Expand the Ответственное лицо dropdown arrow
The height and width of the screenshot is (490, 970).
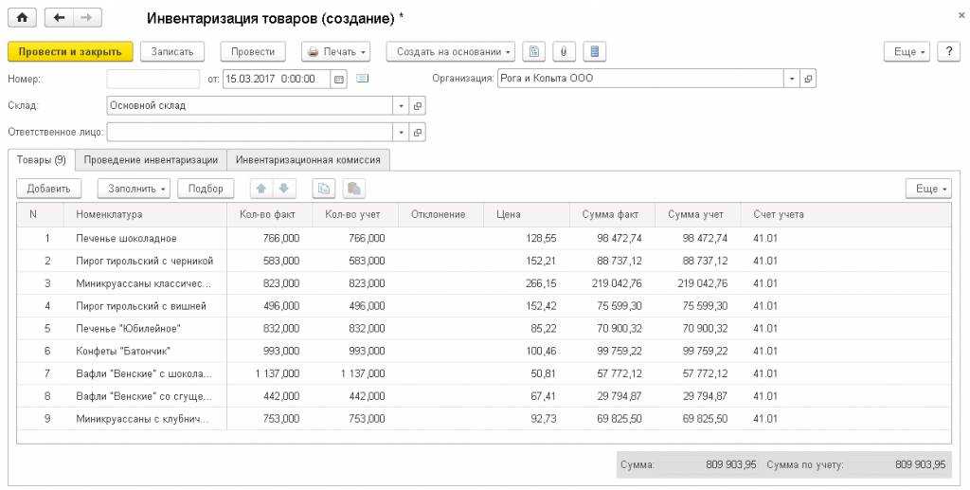[402, 133]
